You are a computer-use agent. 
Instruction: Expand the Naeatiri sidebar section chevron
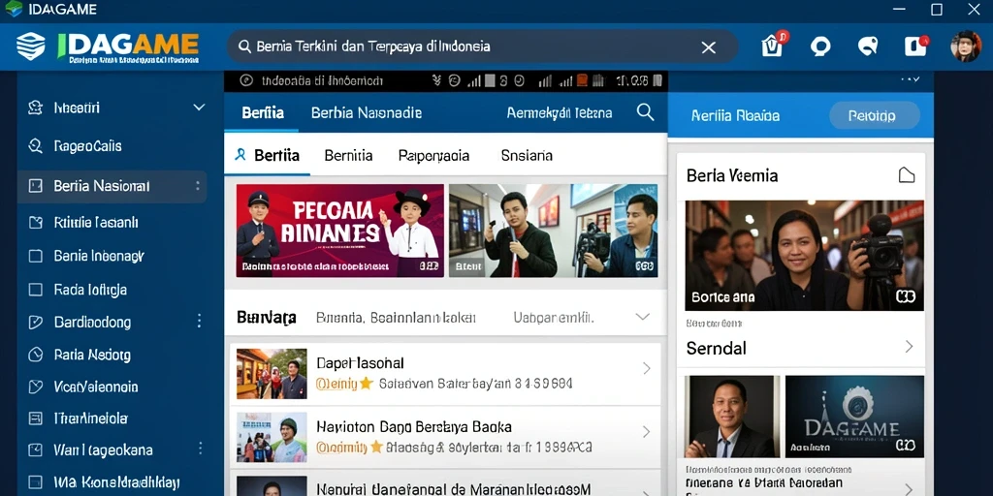[x=199, y=108]
